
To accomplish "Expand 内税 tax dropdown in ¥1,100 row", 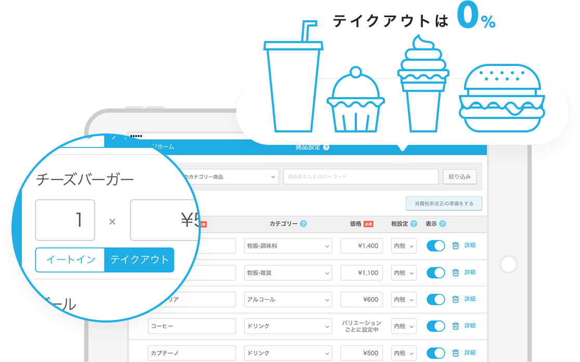I will (404, 273).
